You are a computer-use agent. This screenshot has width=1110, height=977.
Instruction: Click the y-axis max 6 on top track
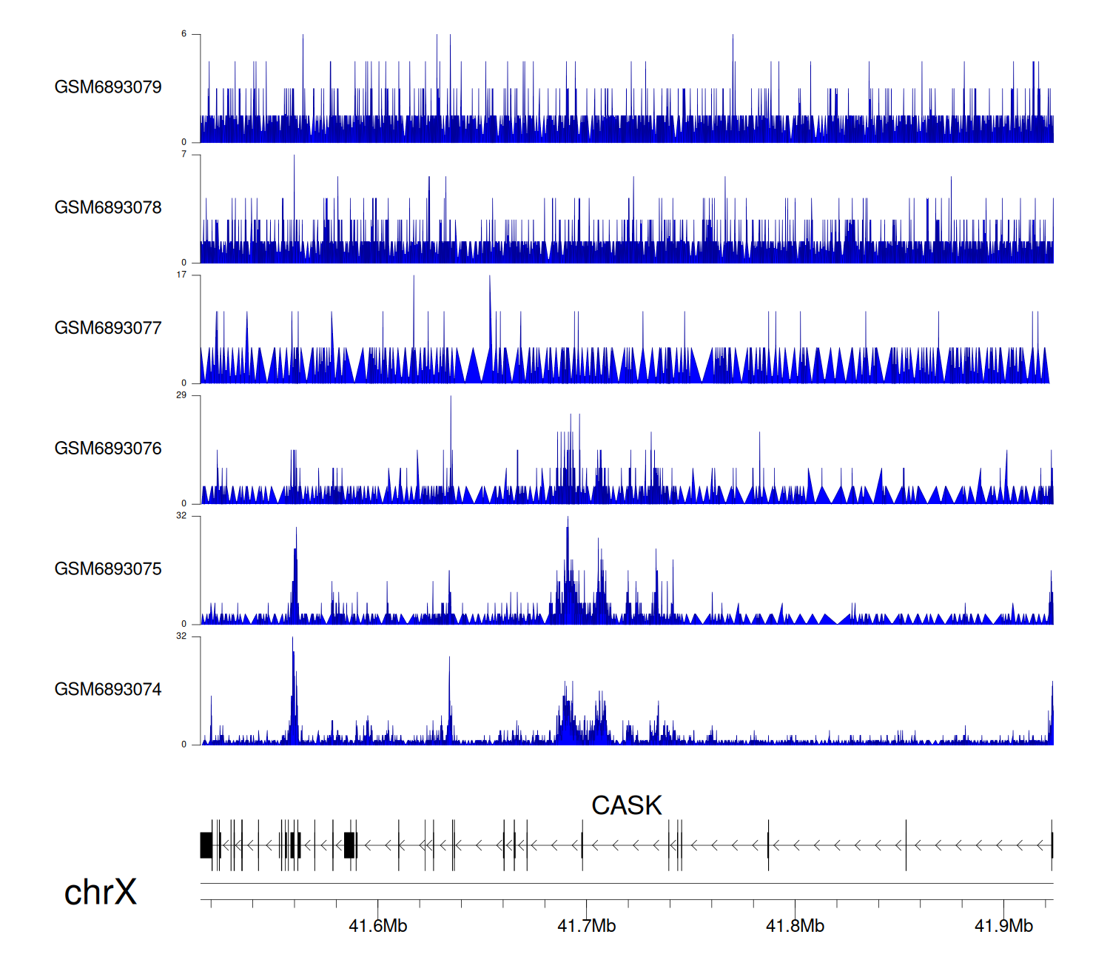pyautogui.click(x=184, y=34)
